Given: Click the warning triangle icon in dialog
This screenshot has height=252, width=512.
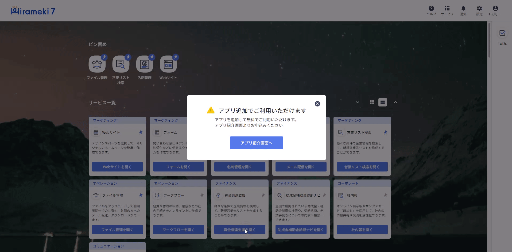Looking at the screenshot, I should (211, 110).
